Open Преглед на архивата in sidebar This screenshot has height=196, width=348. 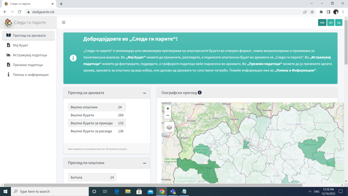click(x=28, y=35)
